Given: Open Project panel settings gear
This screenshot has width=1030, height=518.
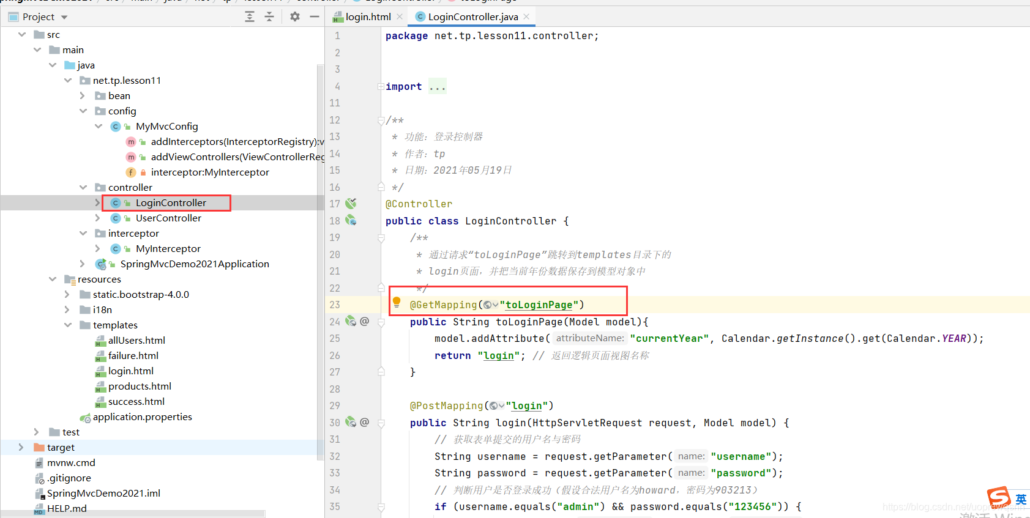Looking at the screenshot, I should 295,17.
